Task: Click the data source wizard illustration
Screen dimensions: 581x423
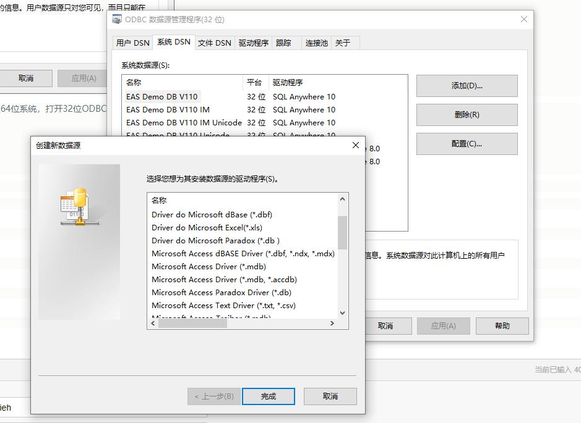Action: pos(79,242)
